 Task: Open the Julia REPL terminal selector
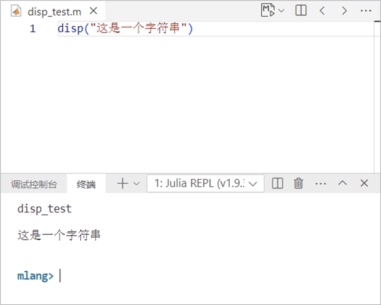(205, 183)
